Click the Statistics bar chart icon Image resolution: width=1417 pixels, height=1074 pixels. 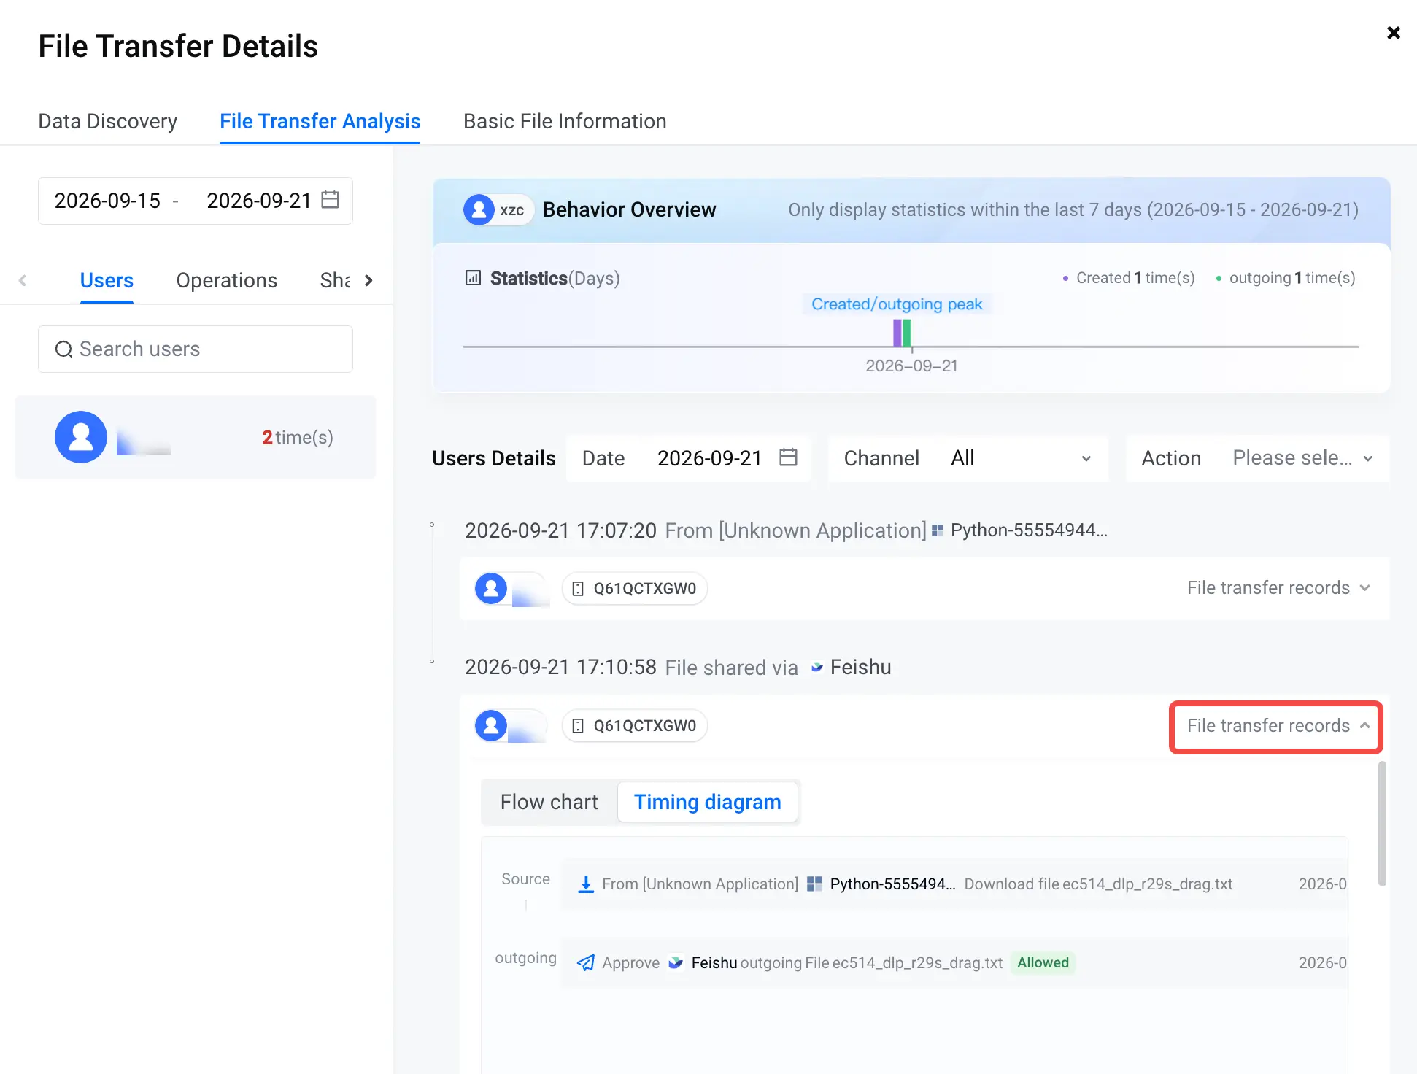[473, 278]
